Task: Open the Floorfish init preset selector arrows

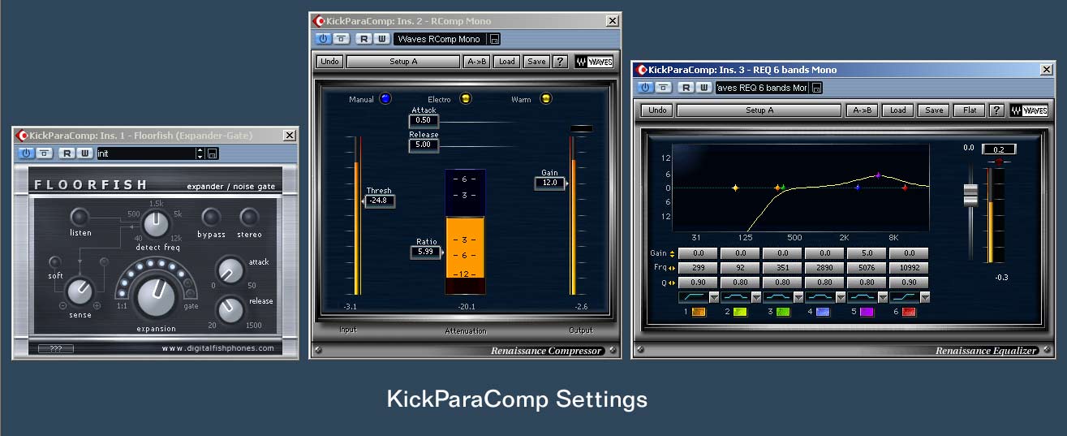Action: click(x=200, y=153)
